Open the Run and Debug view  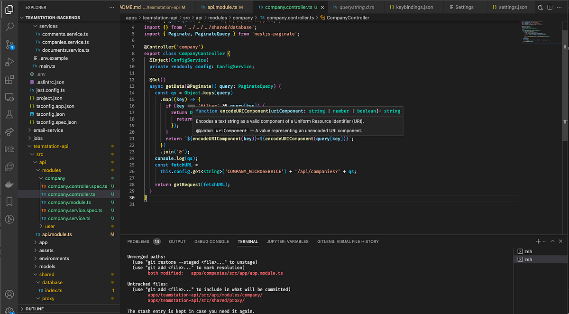pyautogui.click(x=10, y=62)
